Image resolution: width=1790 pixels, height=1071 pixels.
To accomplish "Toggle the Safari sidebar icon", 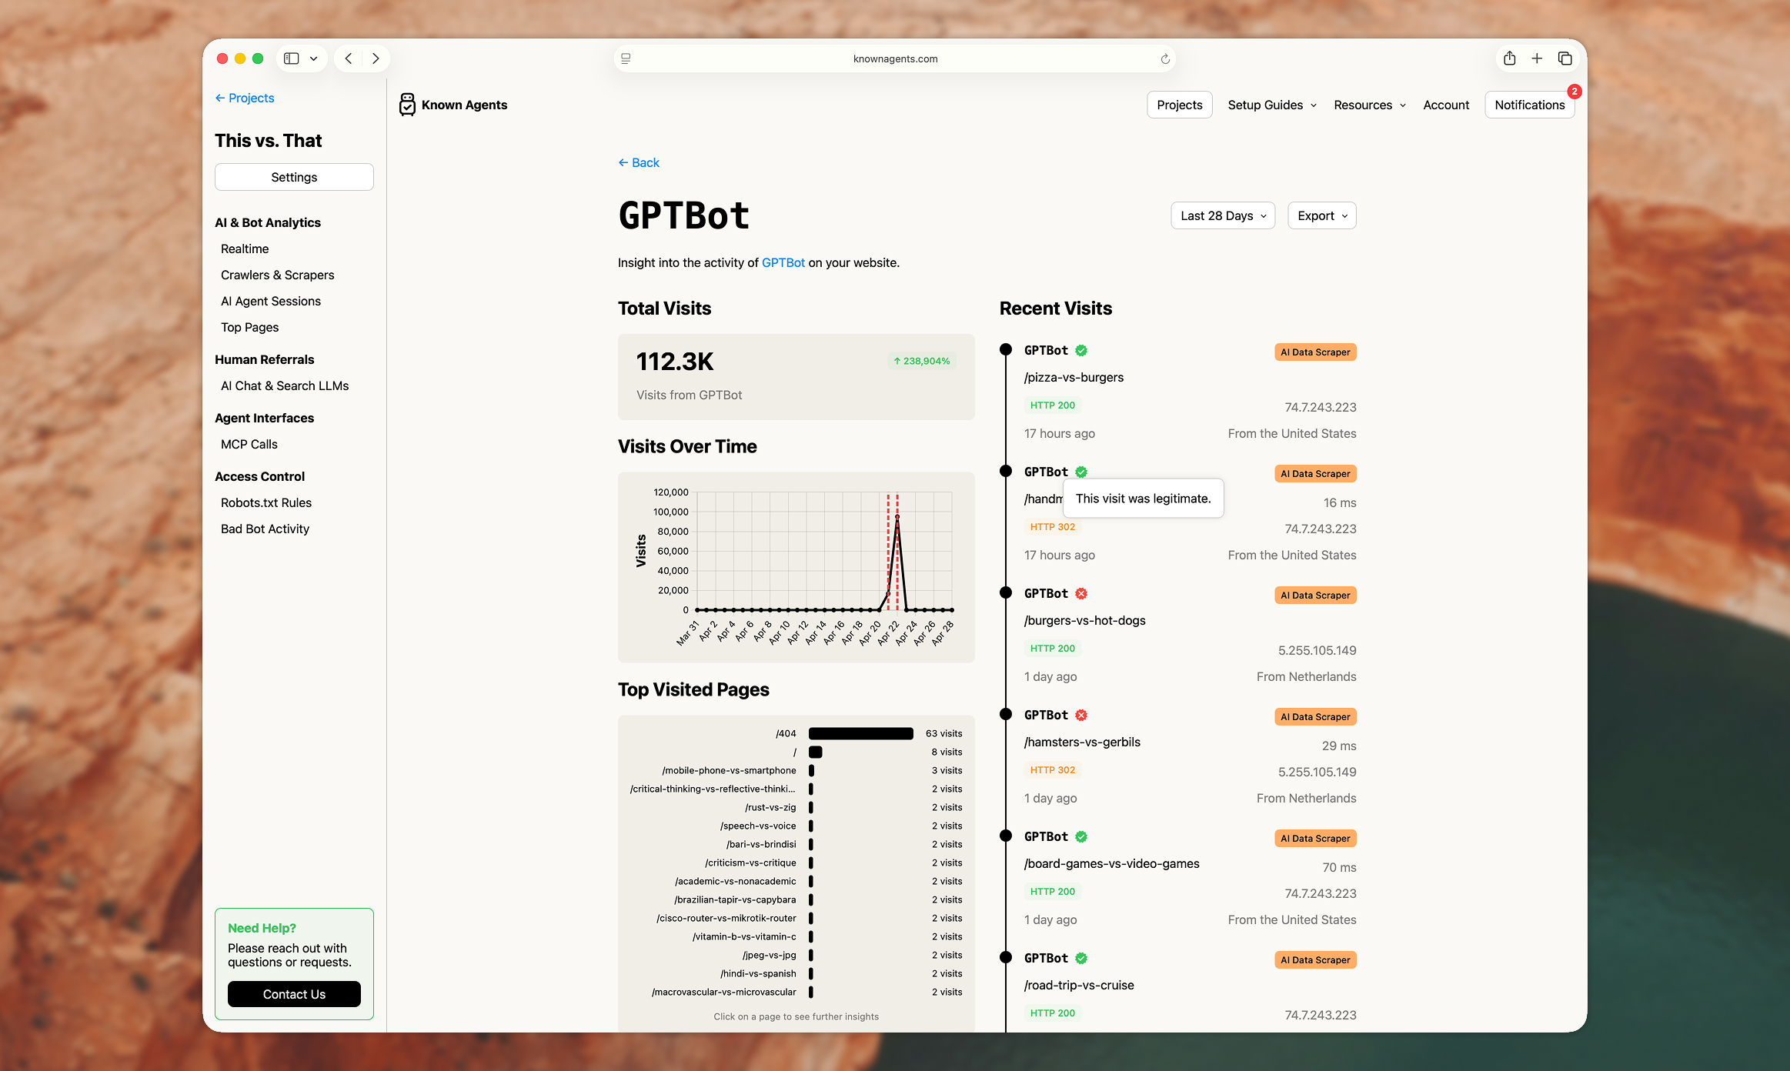I will tap(292, 58).
